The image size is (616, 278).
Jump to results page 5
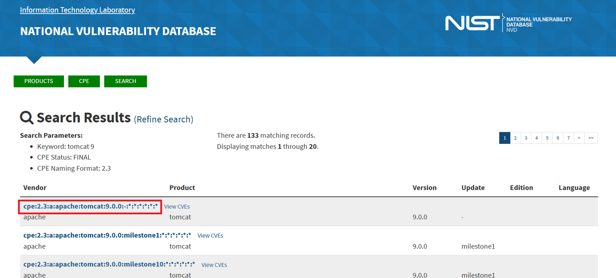[547, 138]
